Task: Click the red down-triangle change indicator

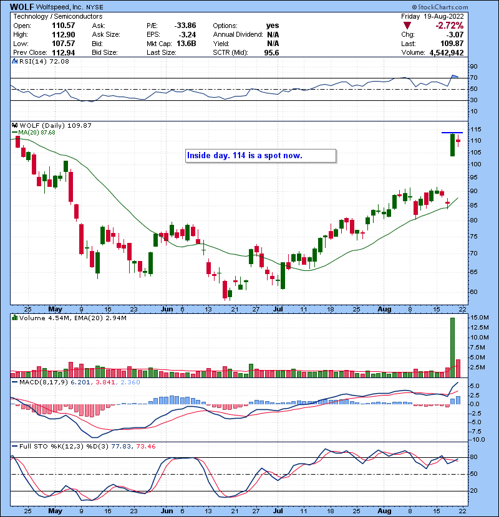Action: 407,26
